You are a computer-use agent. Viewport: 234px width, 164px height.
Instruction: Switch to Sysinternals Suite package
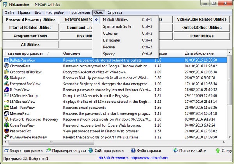coord(117,26)
